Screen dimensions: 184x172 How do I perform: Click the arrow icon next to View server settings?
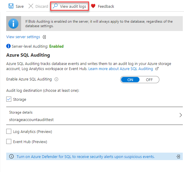coord(44,37)
